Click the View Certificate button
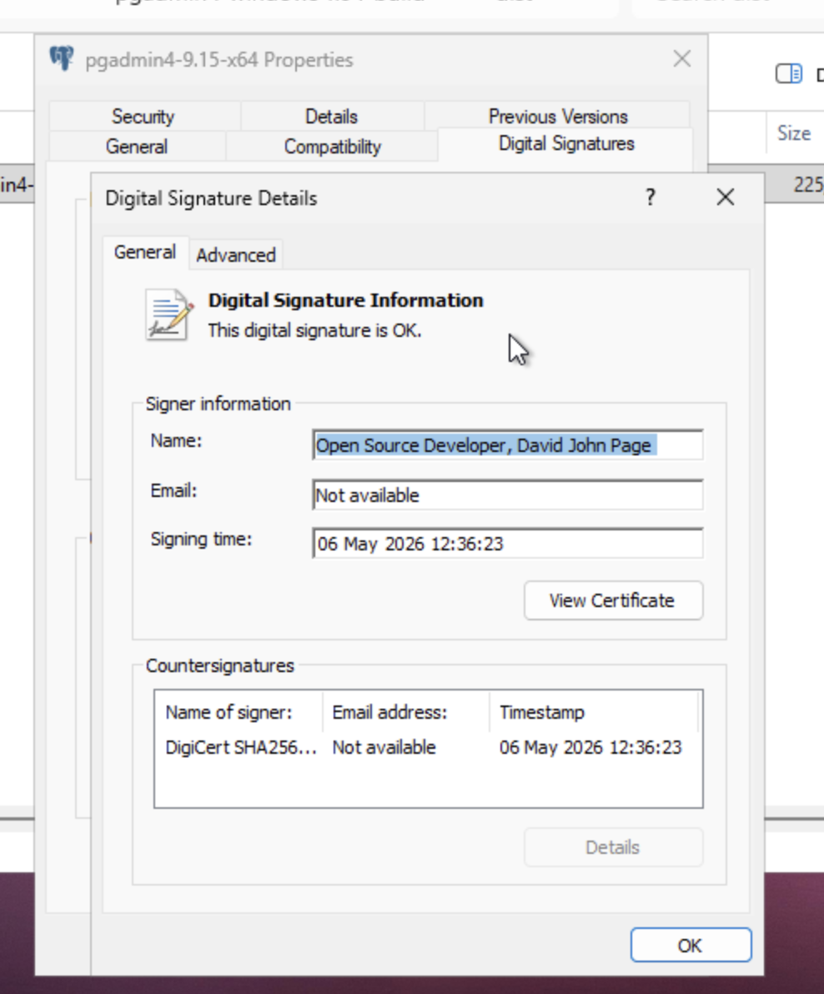This screenshot has width=824, height=994. tap(613, 600)
